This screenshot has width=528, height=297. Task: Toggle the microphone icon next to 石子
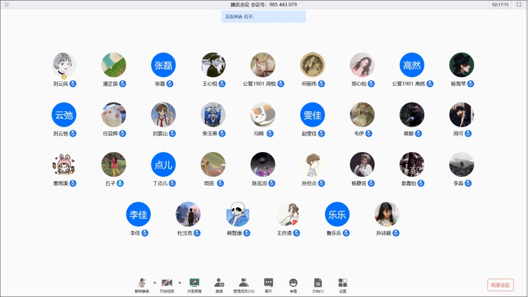pos(120,183)
